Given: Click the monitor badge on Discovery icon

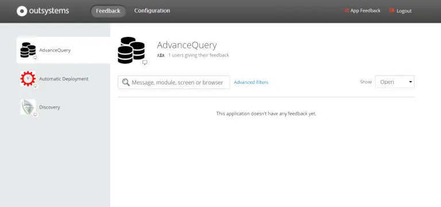Looking at the screenshot, I should pos(35,114).
